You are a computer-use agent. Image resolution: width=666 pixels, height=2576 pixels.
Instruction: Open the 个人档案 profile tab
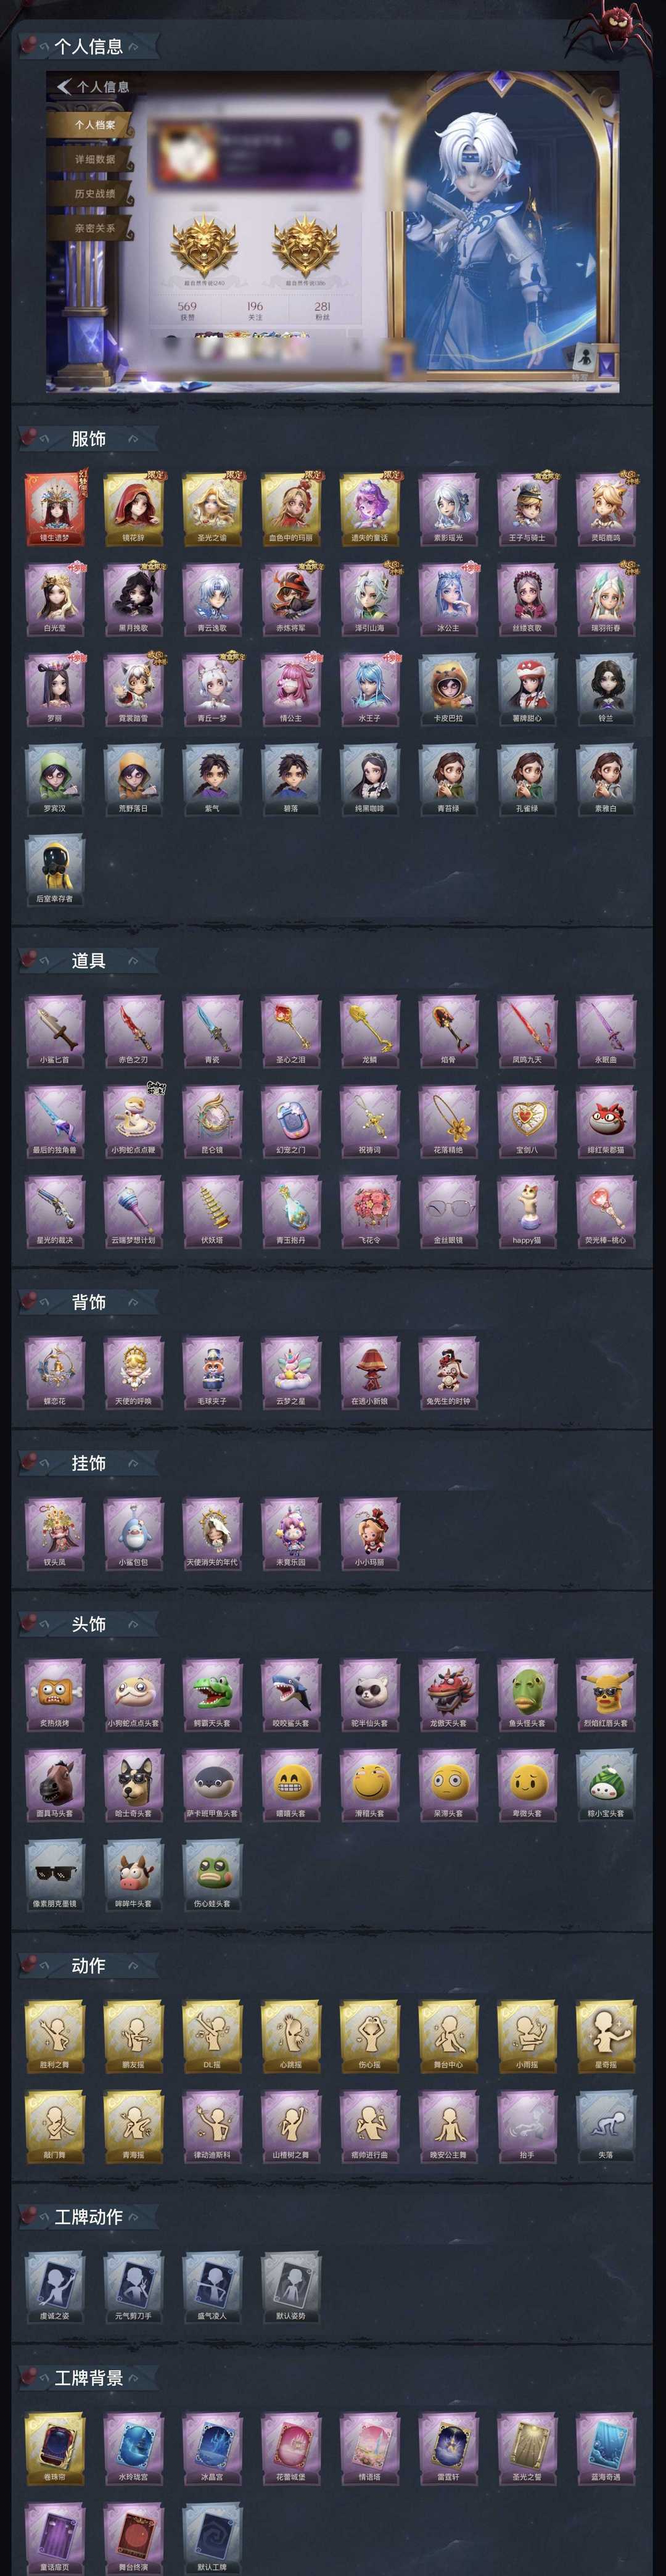click(x=94, y=124)
